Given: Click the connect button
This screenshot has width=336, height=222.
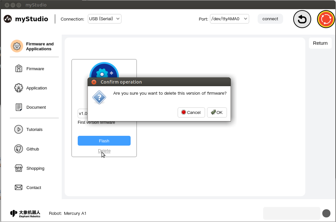Looking at the screenshot, I should point(270,19).
